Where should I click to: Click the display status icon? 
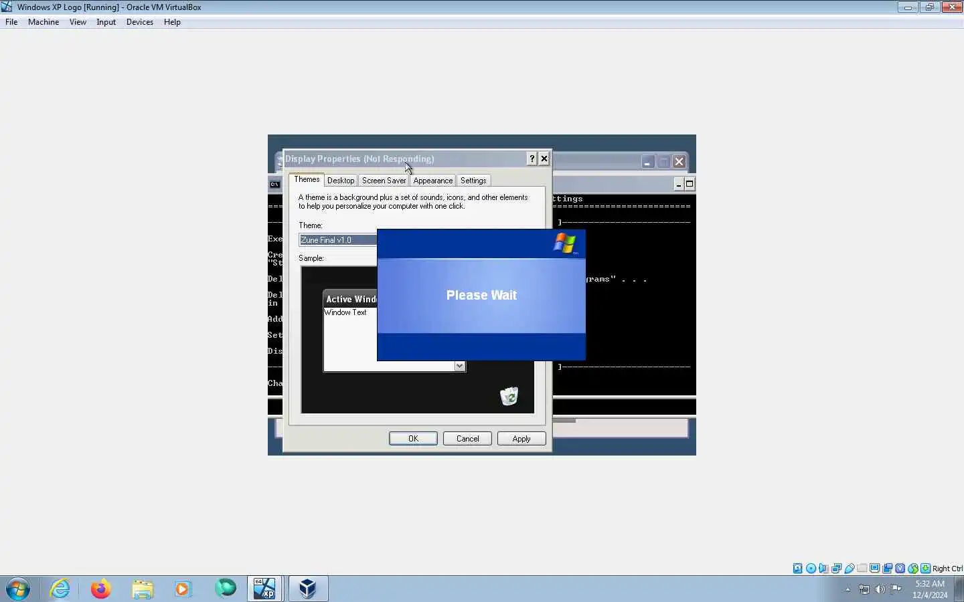click(875, 569)
